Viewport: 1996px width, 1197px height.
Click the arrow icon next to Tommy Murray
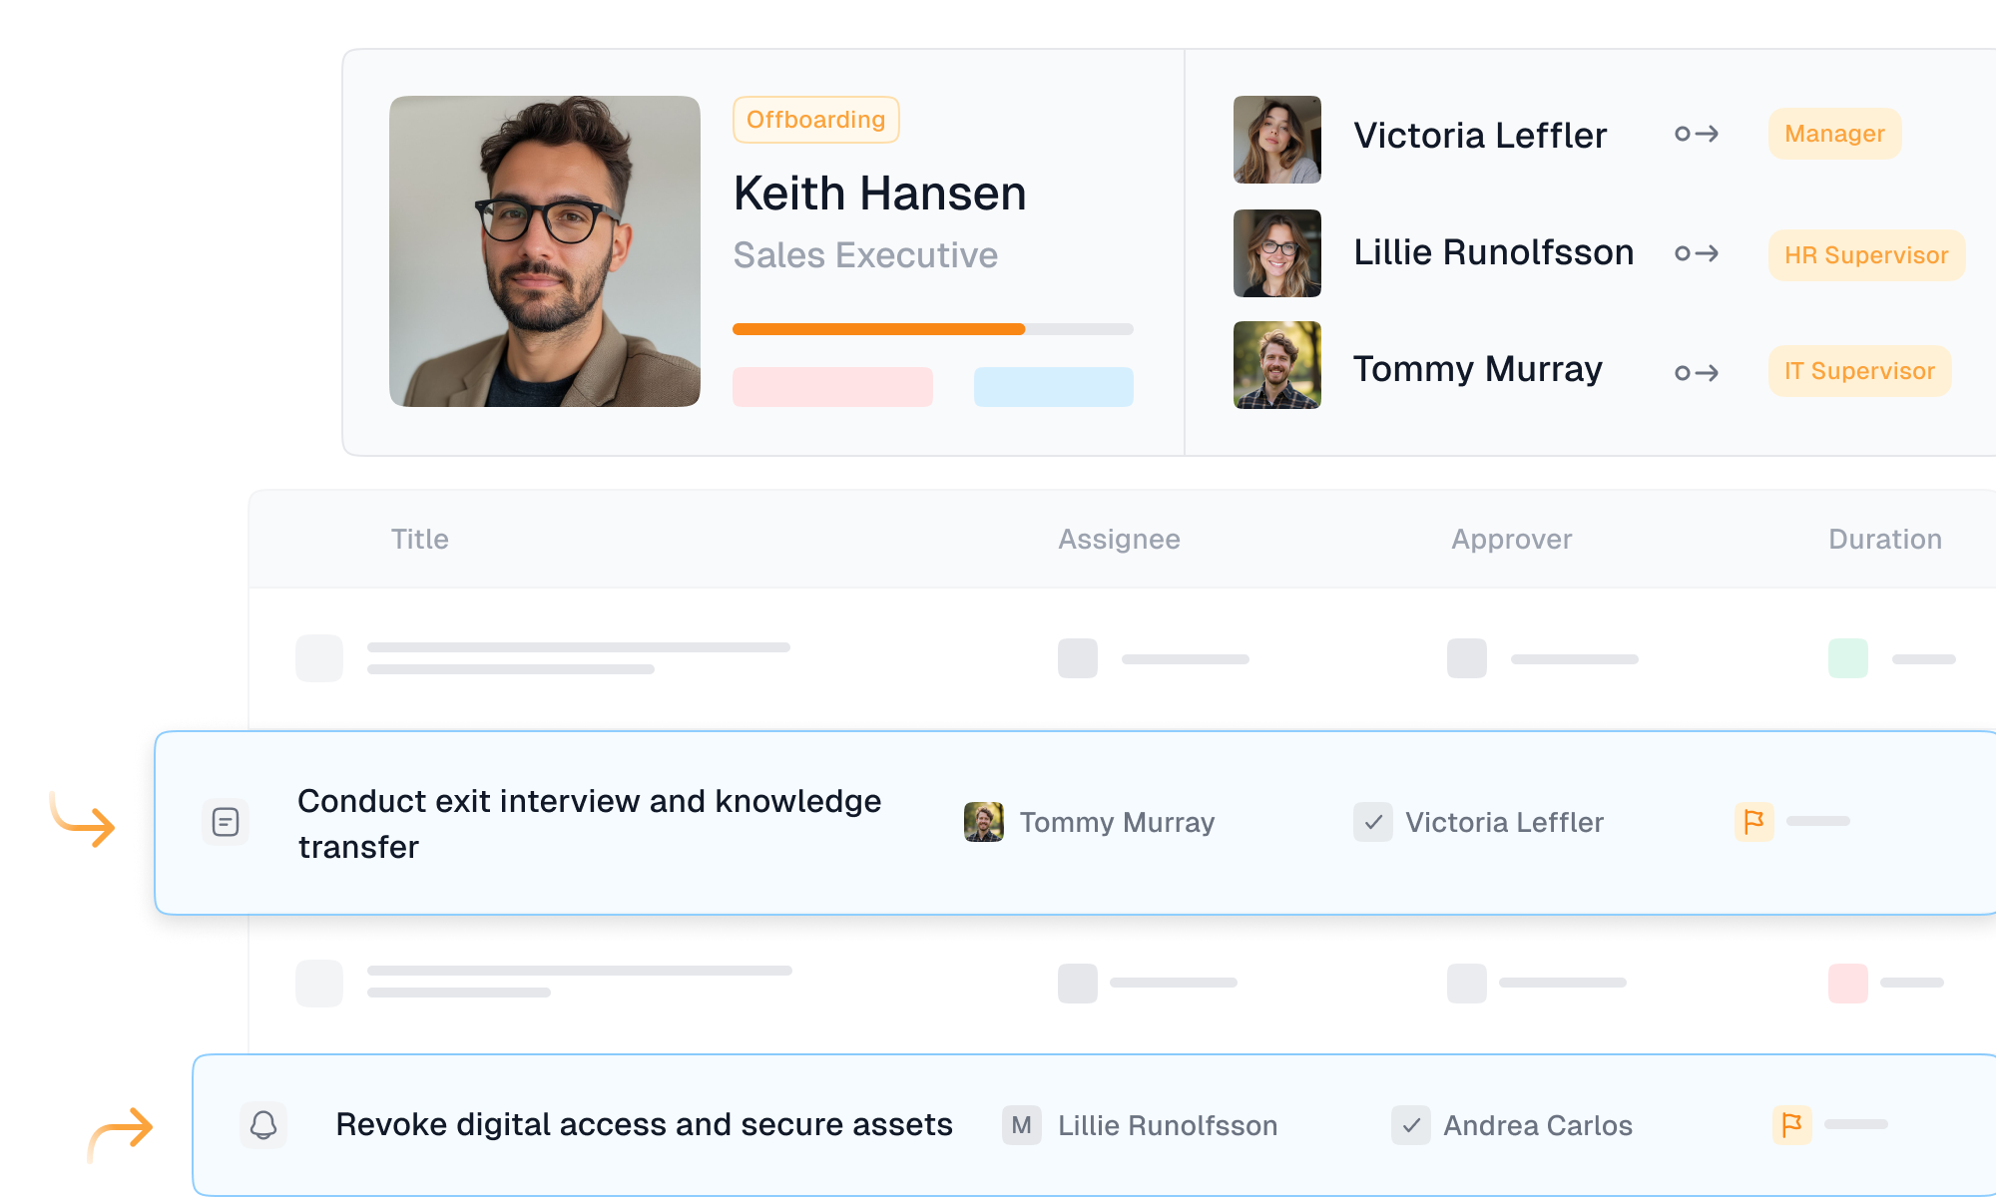click(1697, 372)
